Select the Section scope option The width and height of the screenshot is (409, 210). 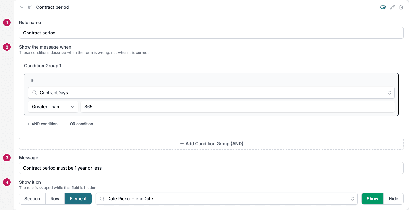[32, 199]
